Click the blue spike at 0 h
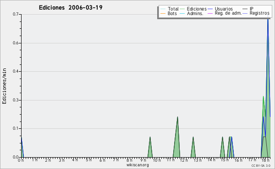 [x=22, y=148]
